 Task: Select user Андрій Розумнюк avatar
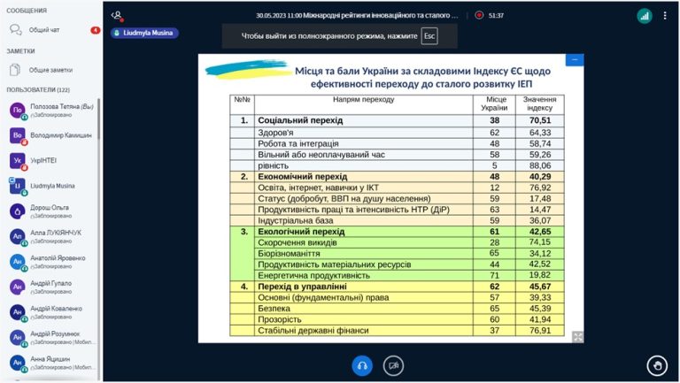18,338
